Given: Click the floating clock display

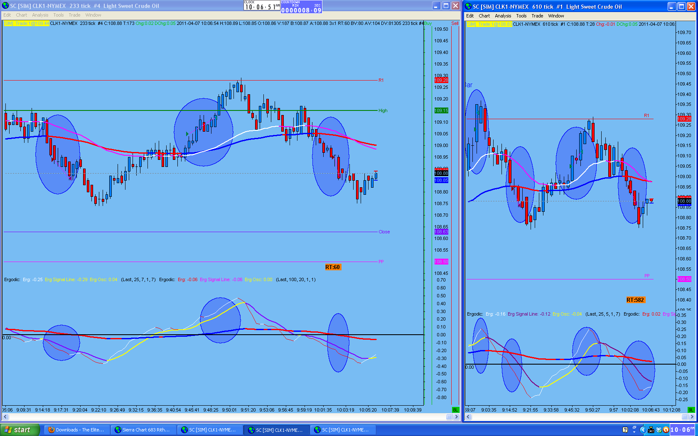Looking at the screenshot, I should click(x=262, y=5).
